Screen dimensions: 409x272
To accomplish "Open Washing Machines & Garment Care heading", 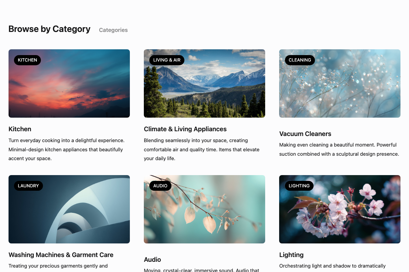I will pos(61,255).
